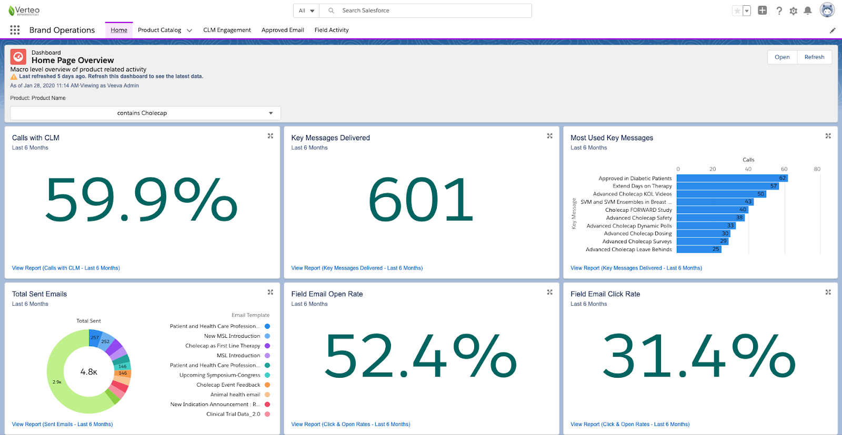The image size is (842, 435).
Task: Open the search scope All dropdown
Action: click(x=306, y=11)
